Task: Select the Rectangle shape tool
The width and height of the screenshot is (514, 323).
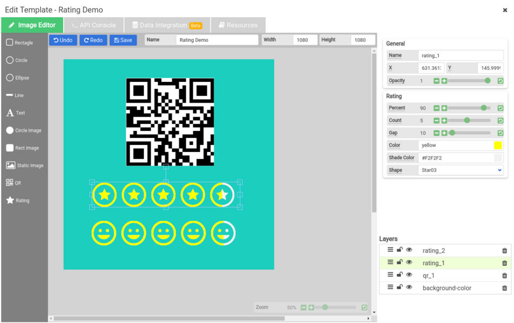Action: coord(20,43)
